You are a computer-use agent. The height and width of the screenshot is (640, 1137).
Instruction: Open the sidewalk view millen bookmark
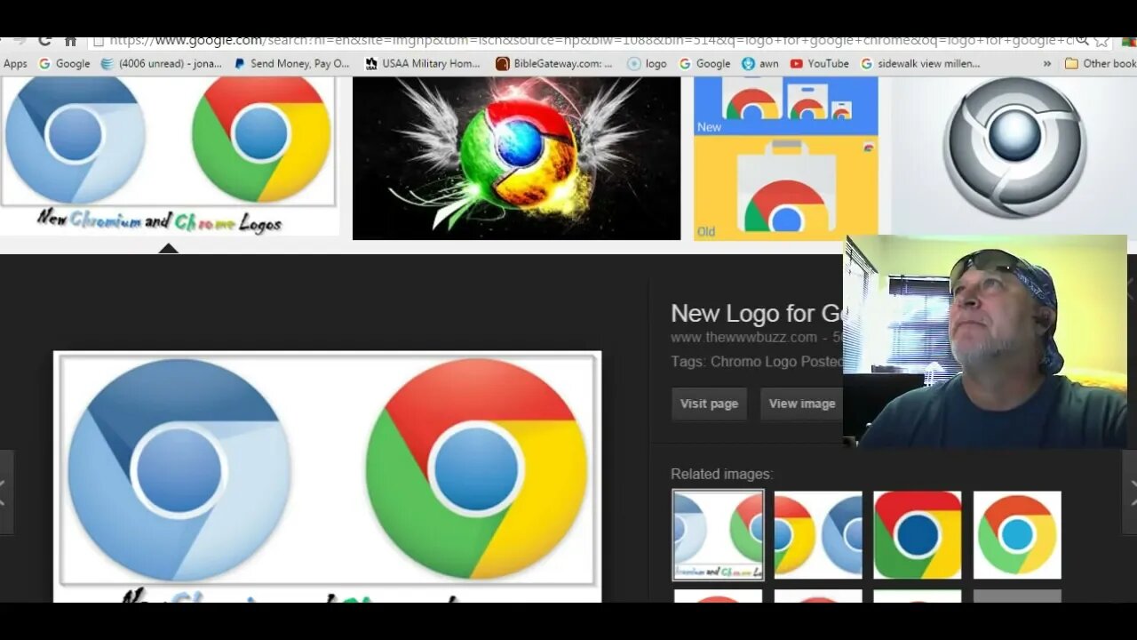921,64
